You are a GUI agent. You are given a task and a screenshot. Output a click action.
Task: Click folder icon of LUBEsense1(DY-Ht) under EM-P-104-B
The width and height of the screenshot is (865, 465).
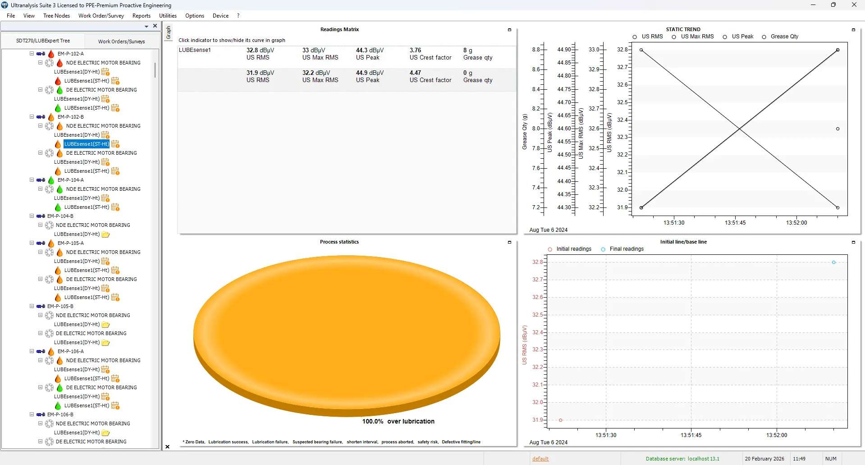point(105,234)
